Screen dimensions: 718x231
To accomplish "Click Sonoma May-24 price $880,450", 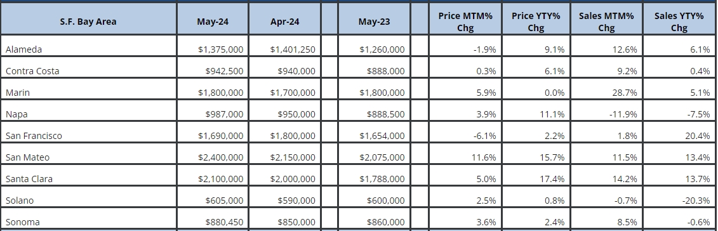I will (x=224, y=222).
